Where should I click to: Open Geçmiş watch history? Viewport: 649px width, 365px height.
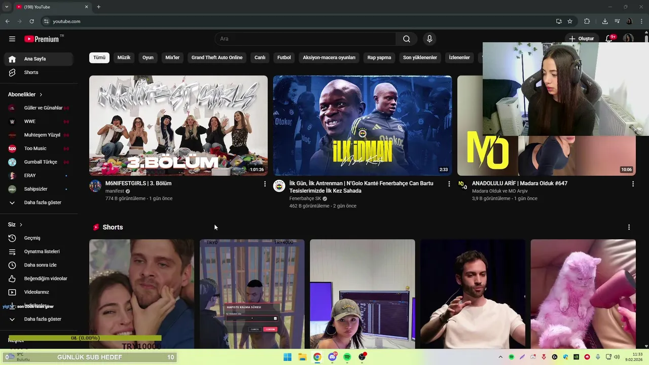tap(39, 238)
